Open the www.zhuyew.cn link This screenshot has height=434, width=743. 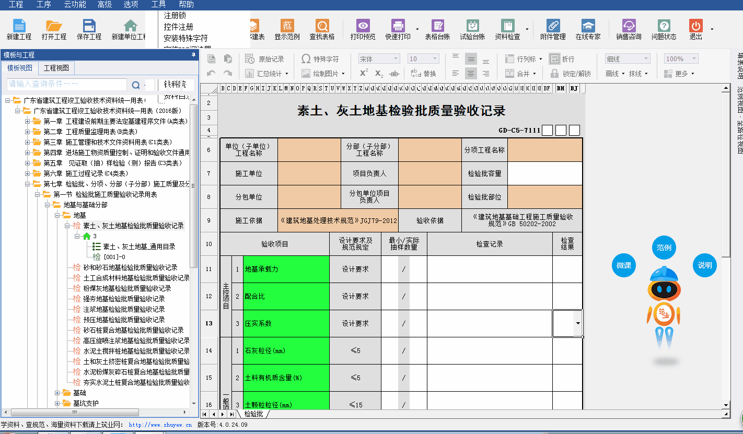160,425
